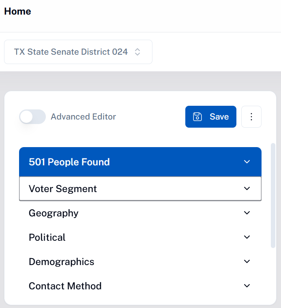The image size is (281, 308).
Task: Click the Geography chevron arrow
Action: (247, 213)
